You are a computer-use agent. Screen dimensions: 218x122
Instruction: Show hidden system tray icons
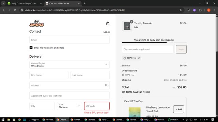[x=183, y=120]
